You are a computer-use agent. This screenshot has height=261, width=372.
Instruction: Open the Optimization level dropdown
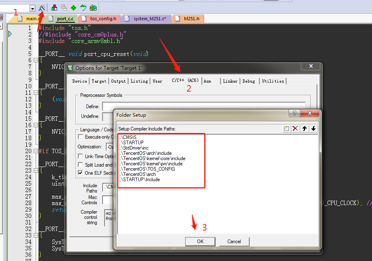(109, 147)
